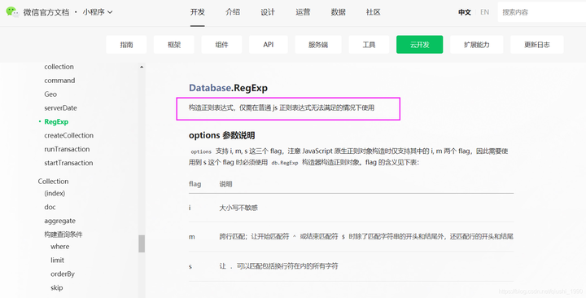Open the 微信官方文档 home link
The width and height of the screenshot is (586, 298).
[x=46, y=12]
